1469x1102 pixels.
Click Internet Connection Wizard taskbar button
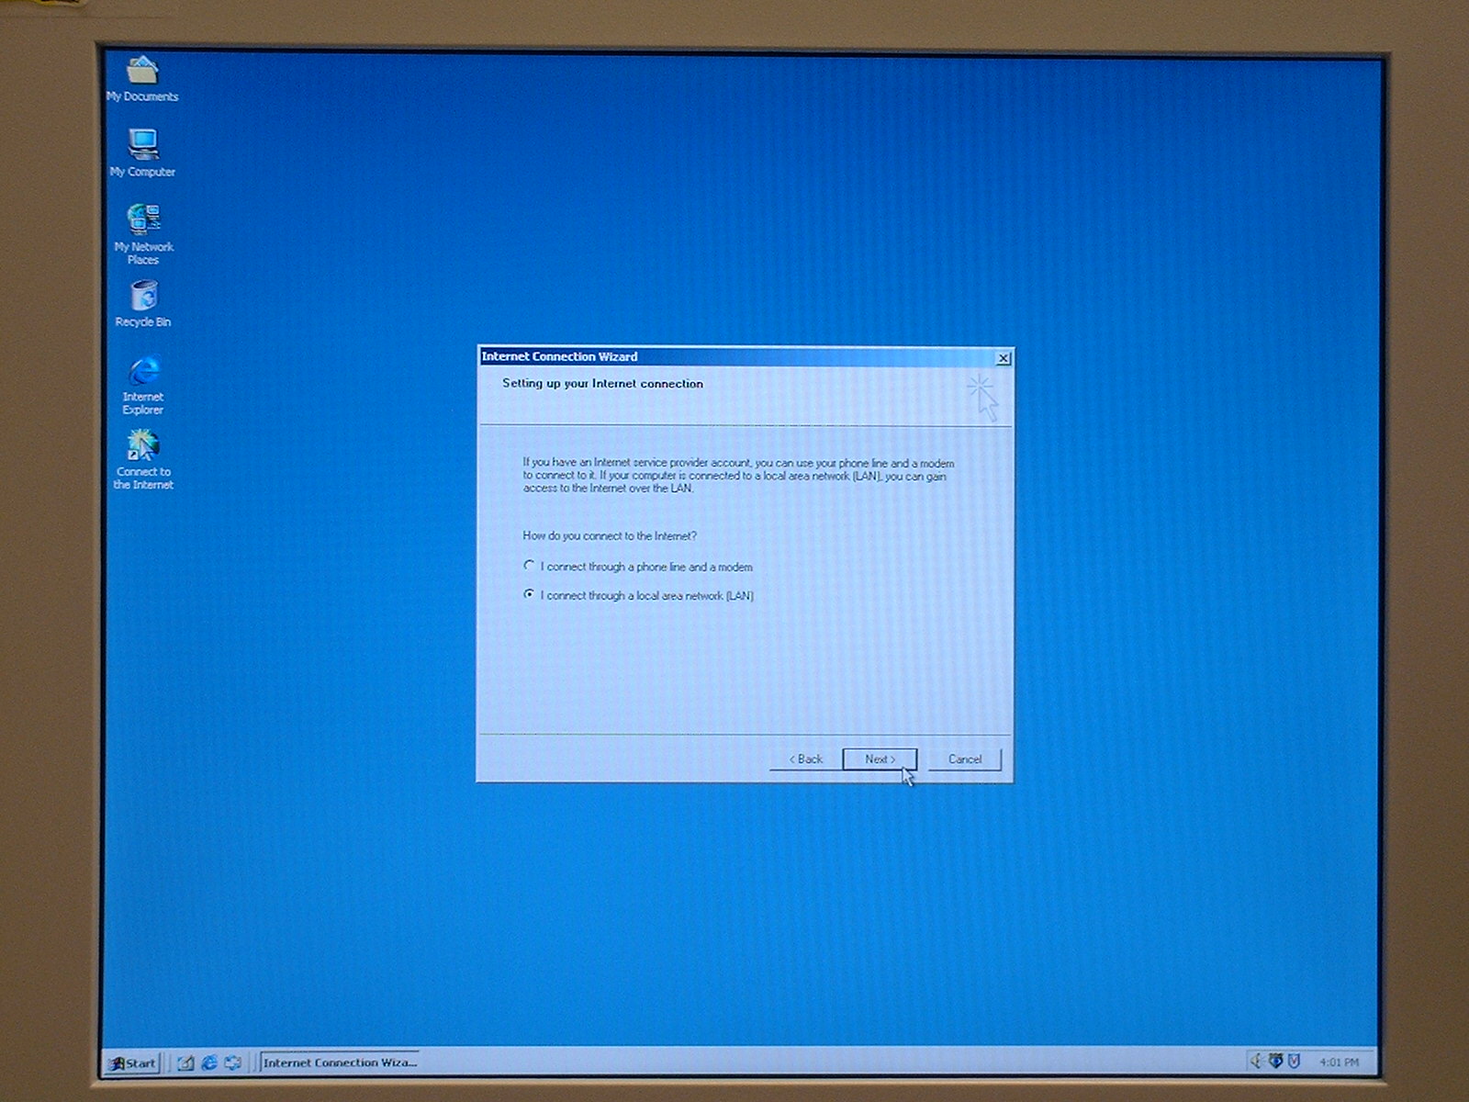tap(339, 1063)
